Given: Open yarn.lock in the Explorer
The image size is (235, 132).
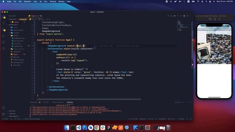Looking at the screenshot, I should 17,65.
